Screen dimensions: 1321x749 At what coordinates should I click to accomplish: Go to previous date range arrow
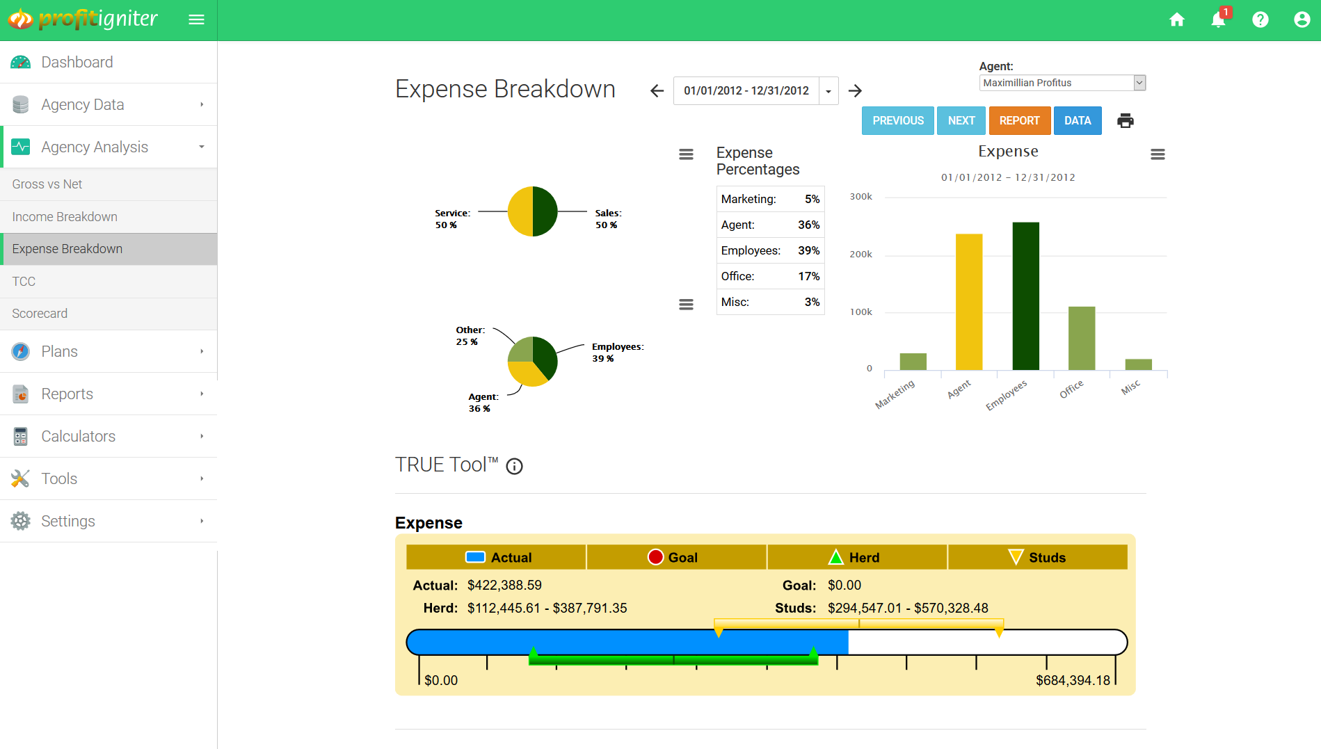[x=657, y=91]
